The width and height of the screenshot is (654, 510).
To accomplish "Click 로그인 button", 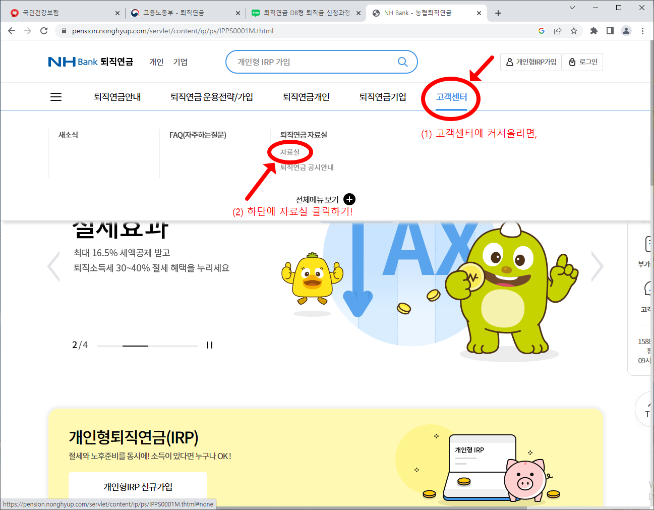I will click(x=583, y=62).
